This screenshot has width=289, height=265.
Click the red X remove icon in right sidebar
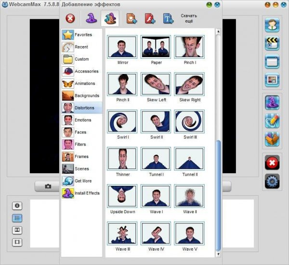[x=272, y=163]
